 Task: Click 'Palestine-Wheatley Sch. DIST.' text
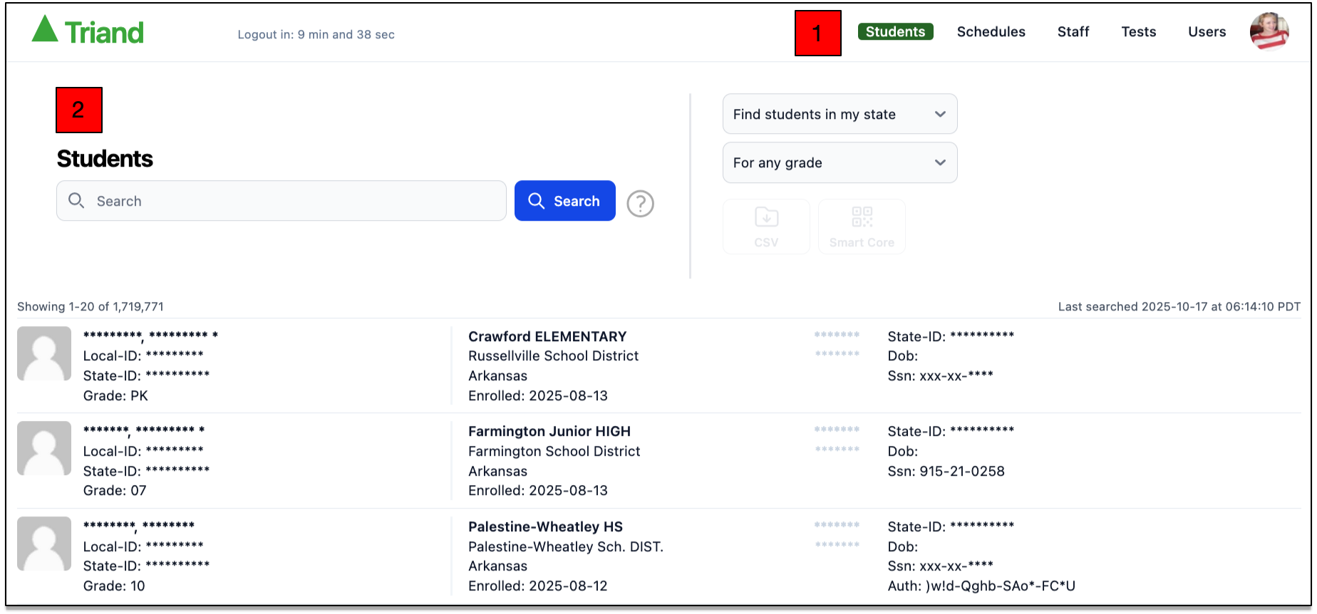click(x=565, y=546)
